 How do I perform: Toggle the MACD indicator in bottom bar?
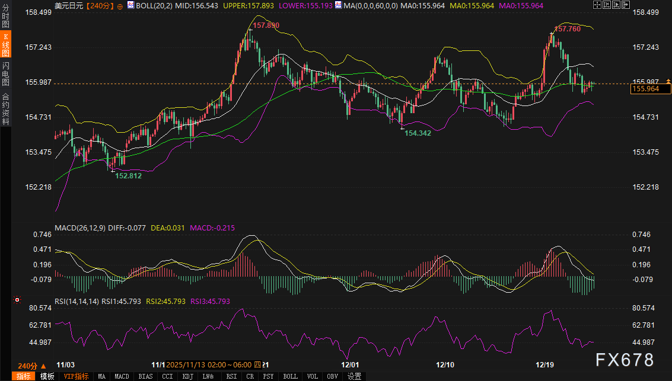[122, 376]
